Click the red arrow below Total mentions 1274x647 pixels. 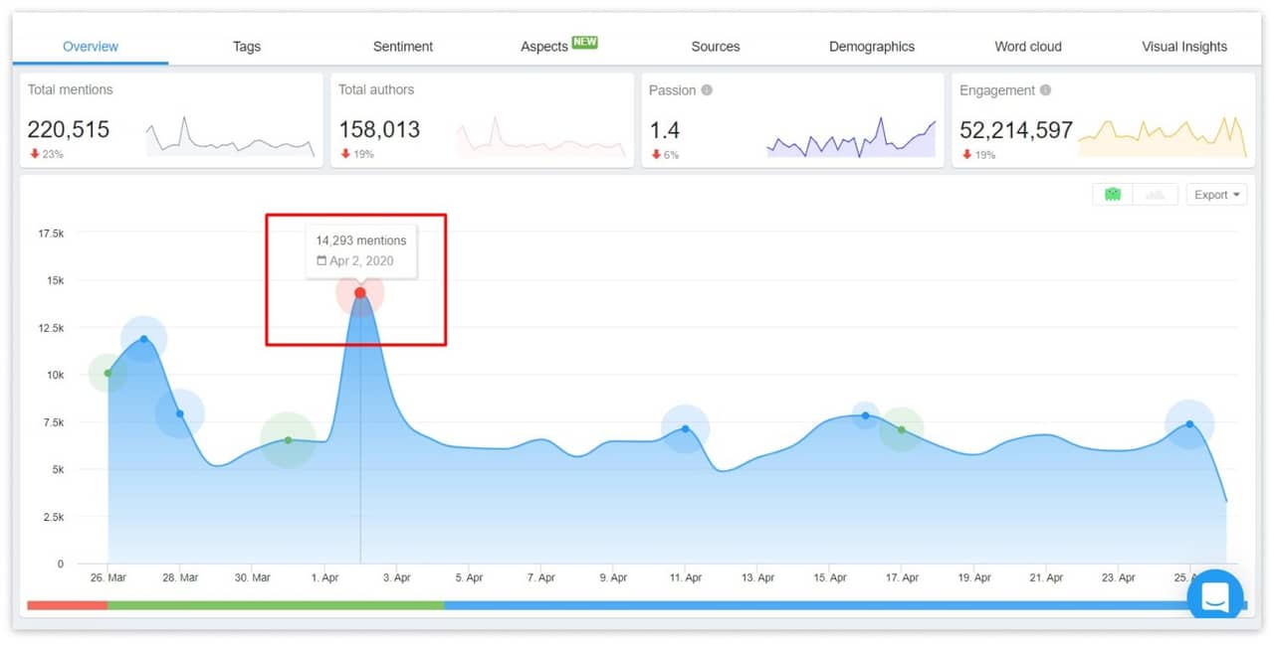(x=37, y=154)
